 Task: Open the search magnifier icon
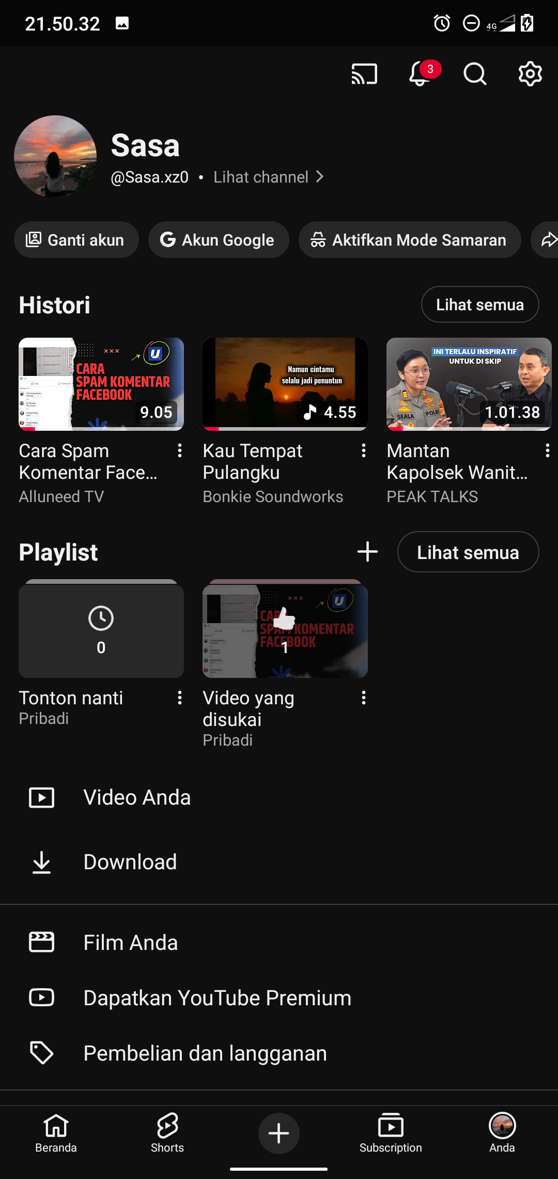tap(475, 74)
